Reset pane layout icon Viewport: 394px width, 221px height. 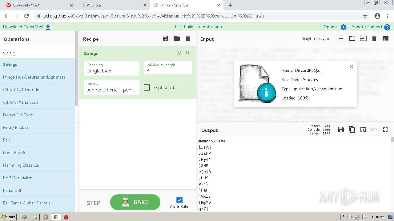tap(385, 38)
